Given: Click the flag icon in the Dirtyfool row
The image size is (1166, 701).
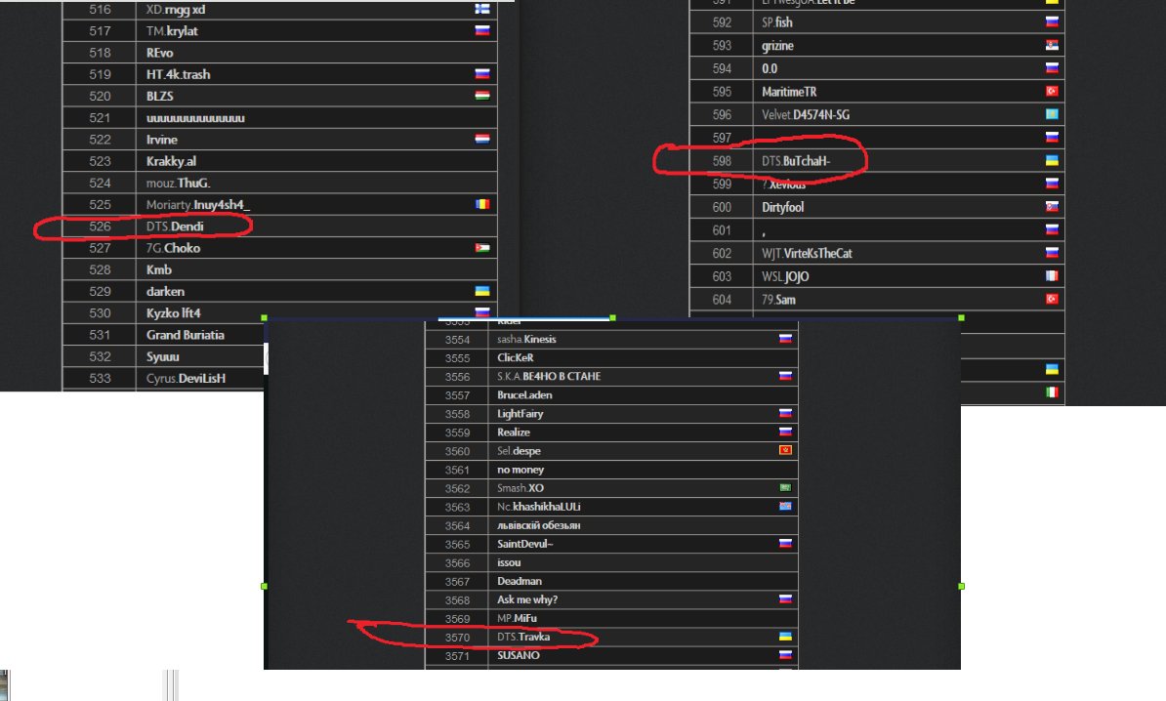Looking at the screenshot, I should coord(1052,207).
